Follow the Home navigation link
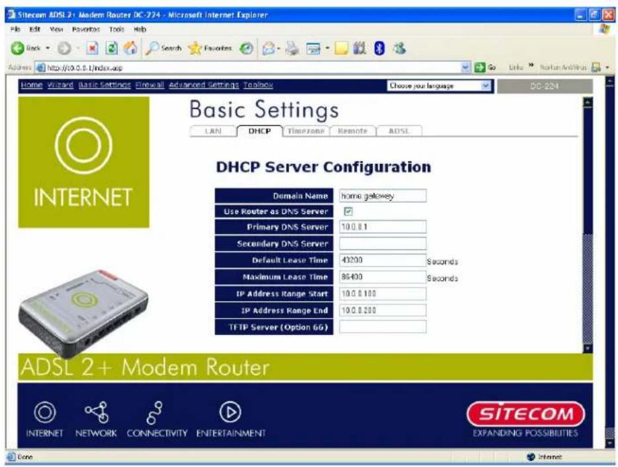The image size is (618, 467). [32, 85]
